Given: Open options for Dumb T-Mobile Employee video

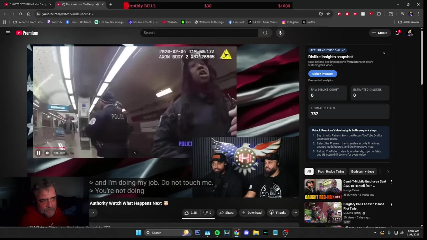Looking at the screenshot, I should 391,182.
